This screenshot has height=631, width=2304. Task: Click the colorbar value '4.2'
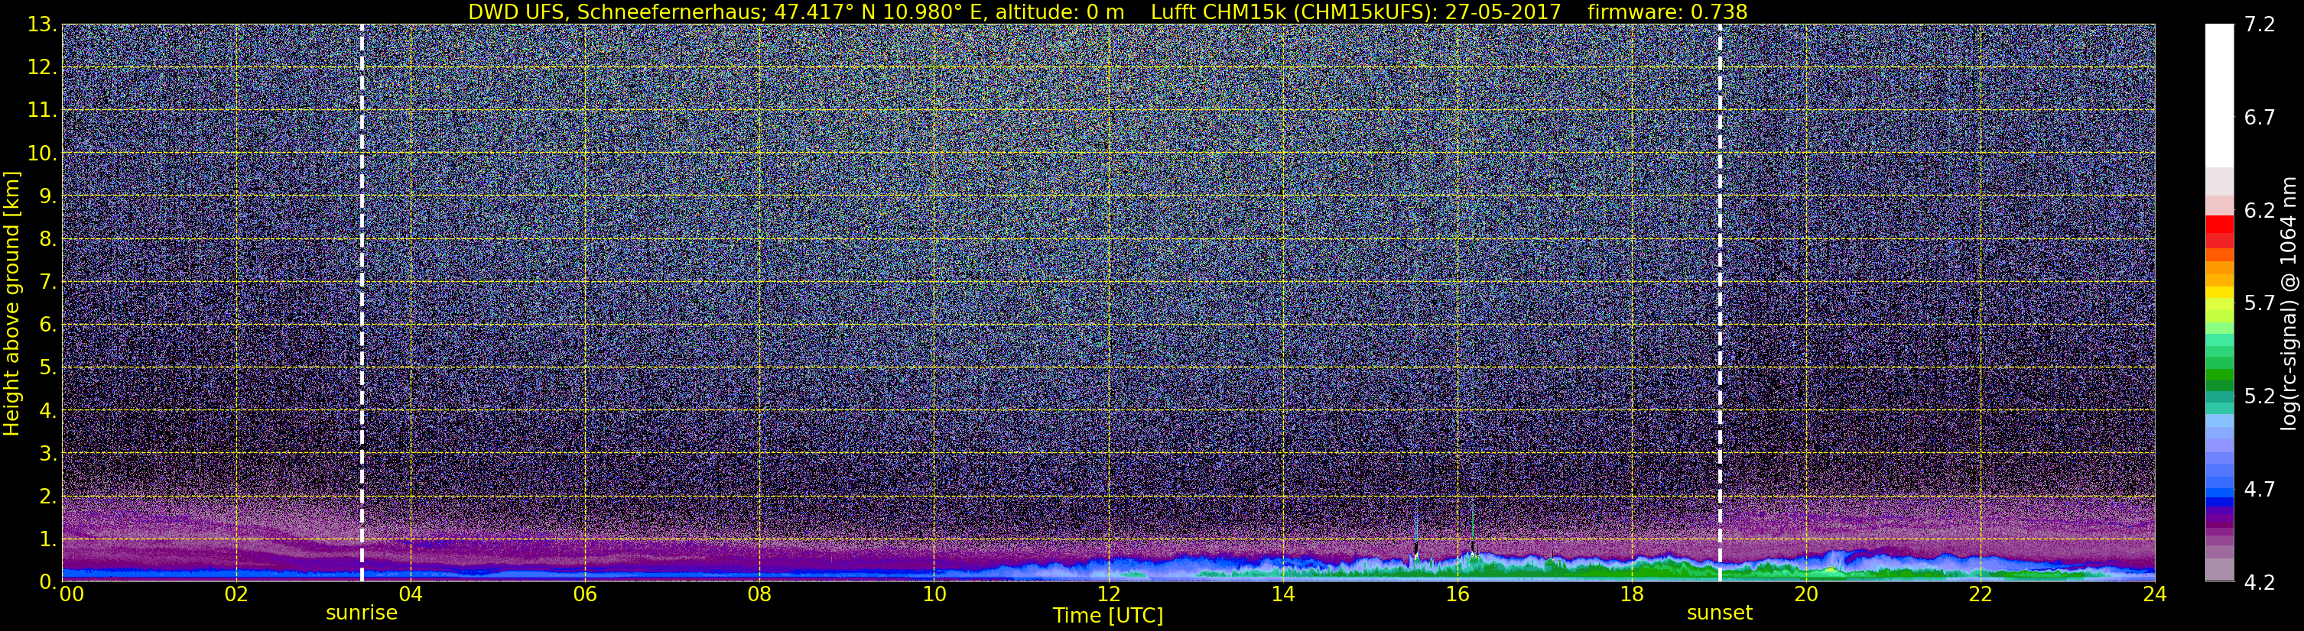[2260, 583]
